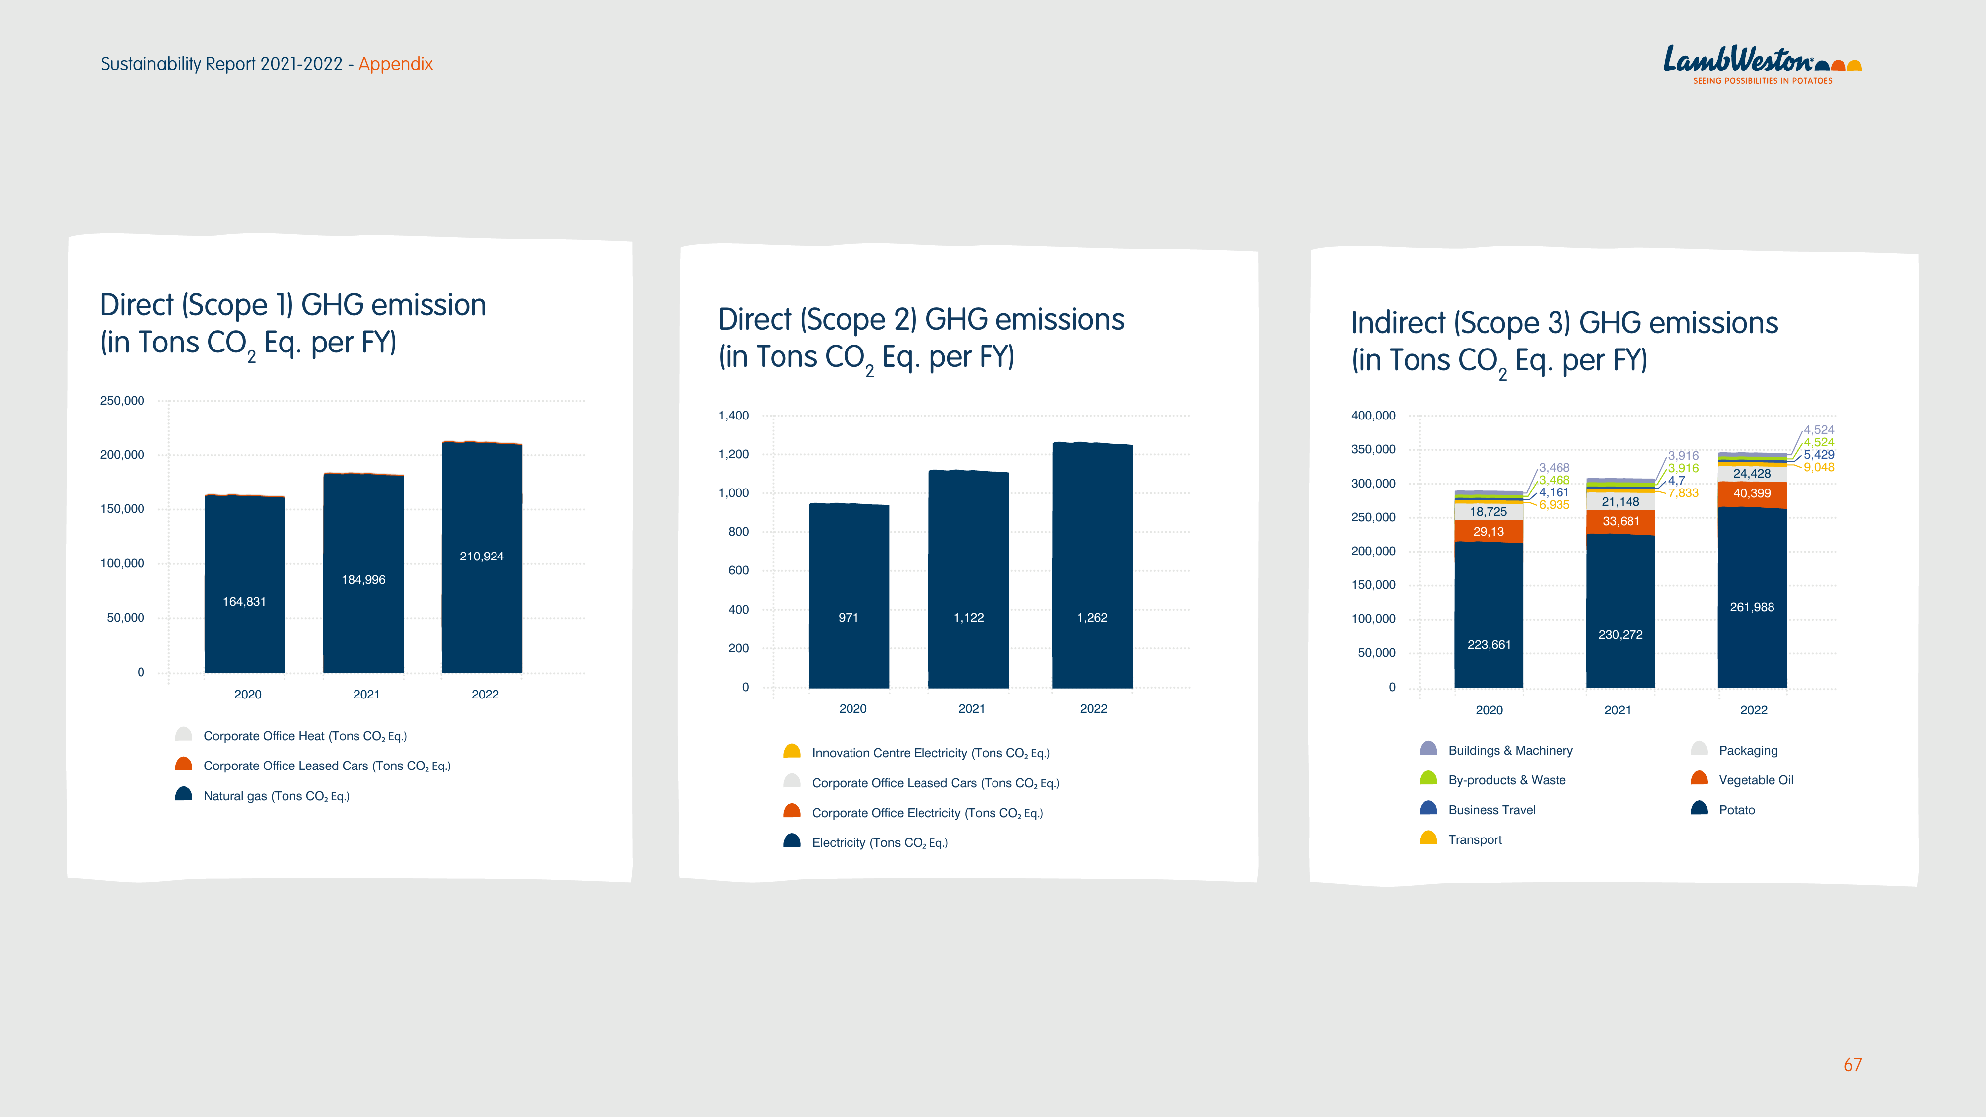Select the 6,935 transport callout value

[x=1554, y=505]
